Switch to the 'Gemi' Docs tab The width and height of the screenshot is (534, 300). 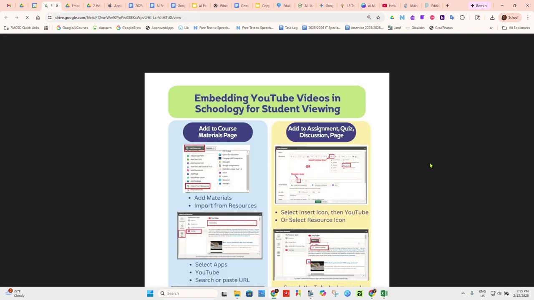click(x=242, y=6)
